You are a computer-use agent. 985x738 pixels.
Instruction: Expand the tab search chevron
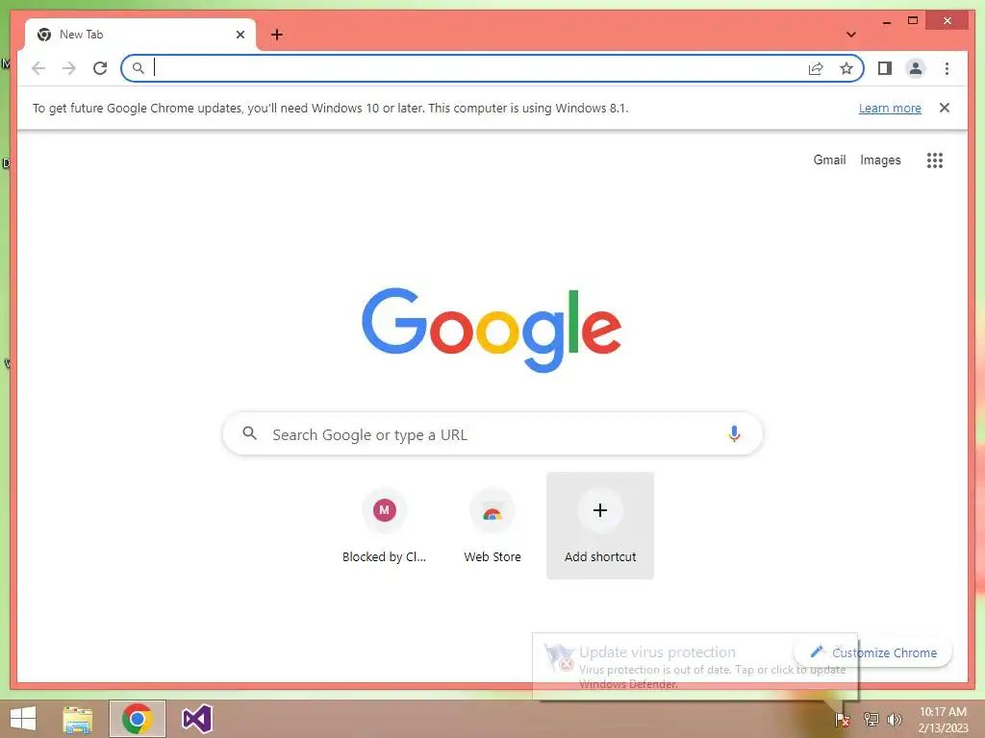(x=850, y=35)
